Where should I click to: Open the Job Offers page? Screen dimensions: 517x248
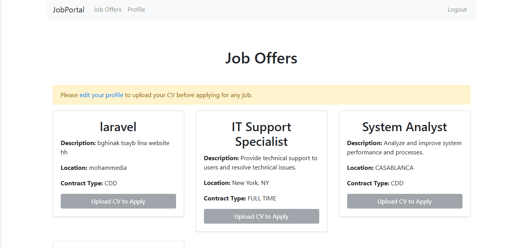107,9
